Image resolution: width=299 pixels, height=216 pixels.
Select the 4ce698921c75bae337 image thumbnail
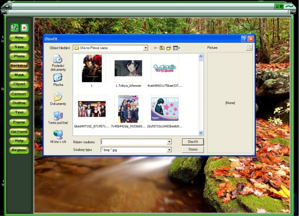(x=165, y=68)
